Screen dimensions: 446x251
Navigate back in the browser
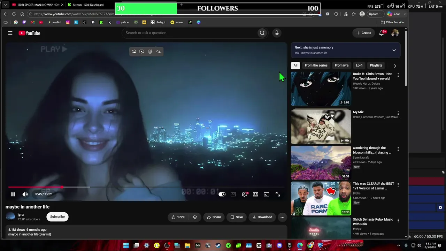click(5, 14)
